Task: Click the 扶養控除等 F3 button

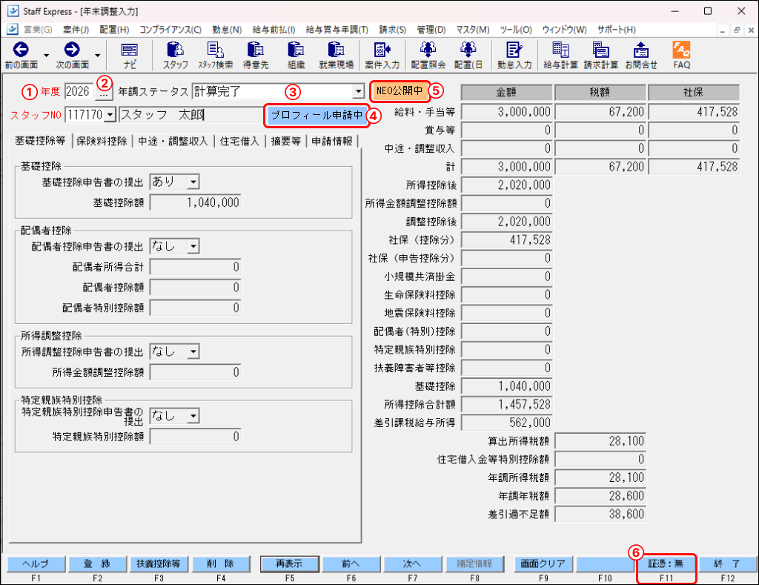Action: pyautogui.click(x=159, y=564)
